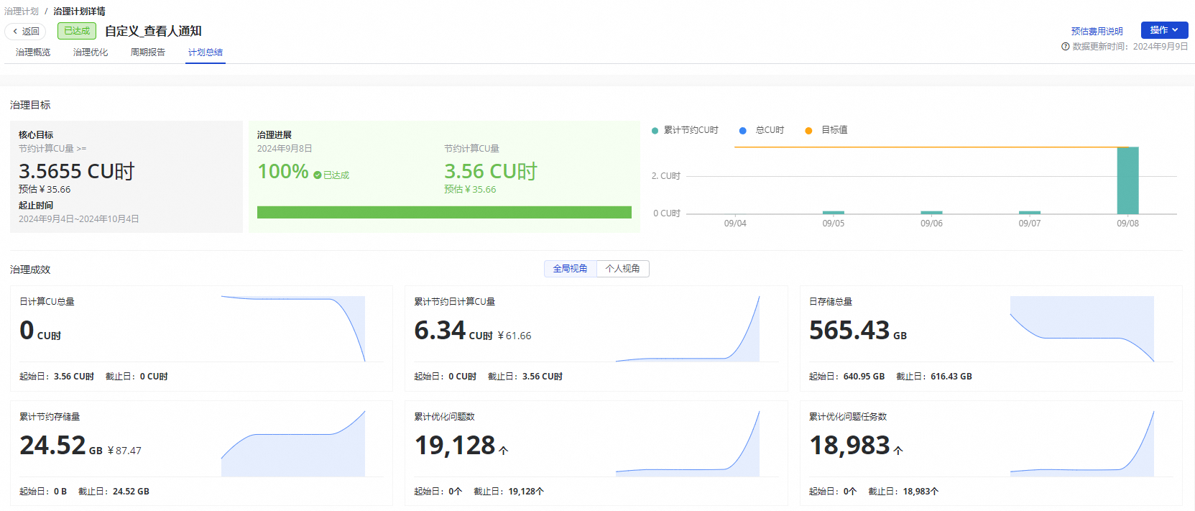The image size is (1195, 511).
Task: Open the 周期报告 tab
Action: point(148,52)
